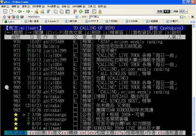Select the 前景 foreground color button
The height and width of the screenshot is (136, 196).
point(160,12)
